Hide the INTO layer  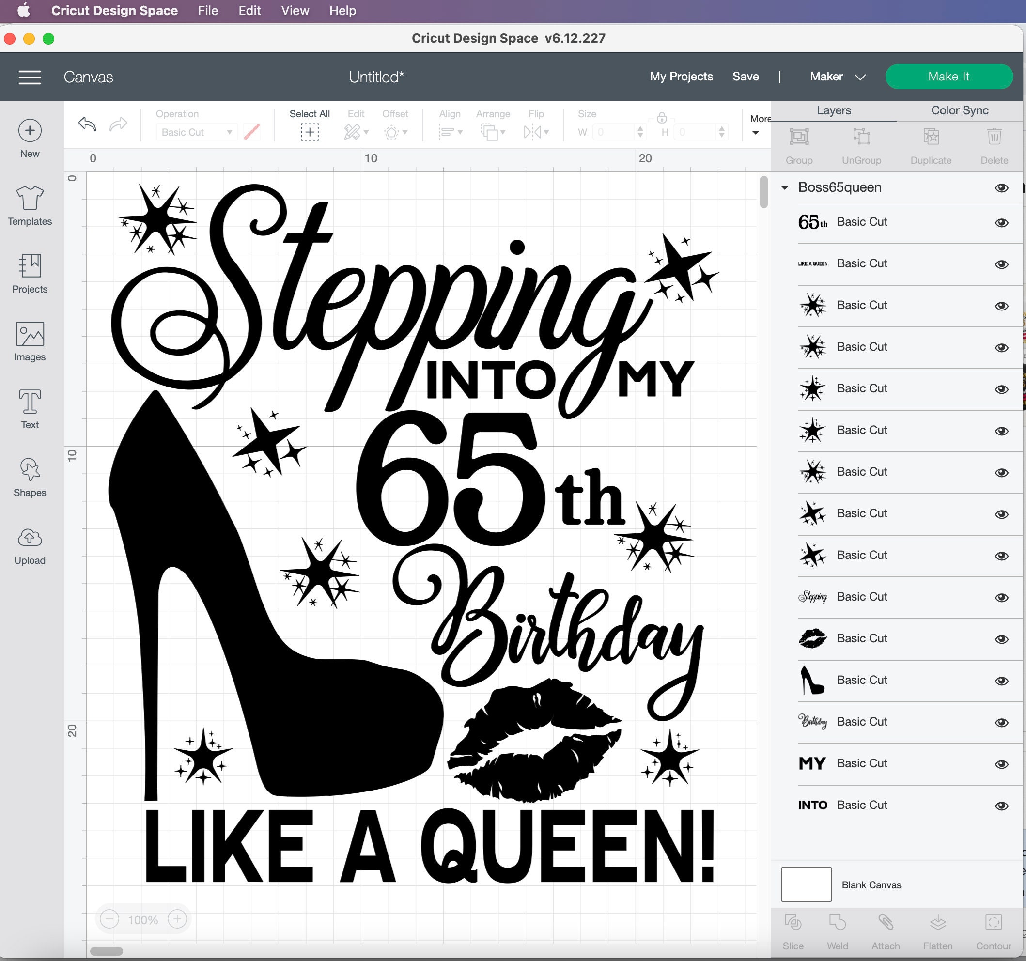click(1002, 806)
